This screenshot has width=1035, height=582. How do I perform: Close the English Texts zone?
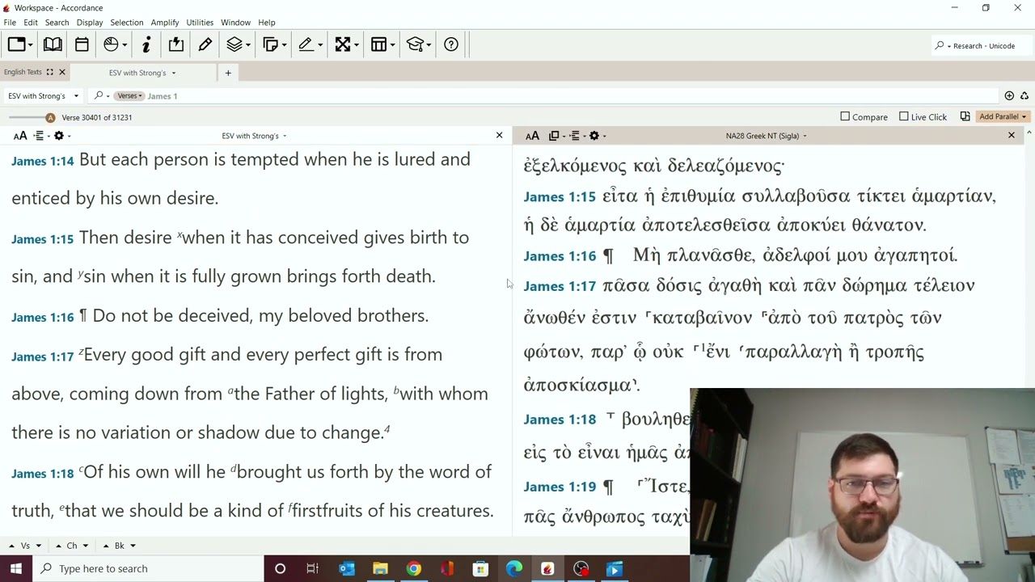(62, 72)
